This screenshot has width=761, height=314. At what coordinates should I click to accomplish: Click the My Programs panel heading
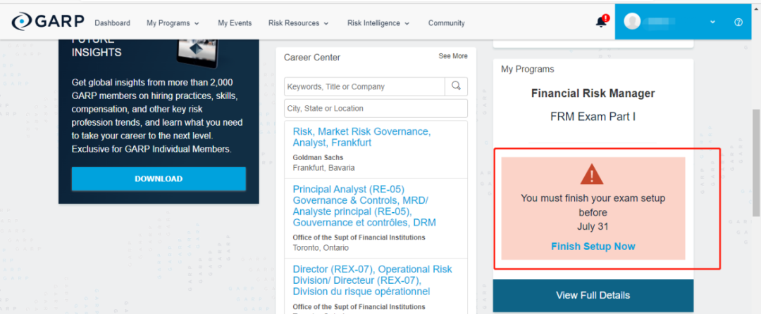click(528, 69)
